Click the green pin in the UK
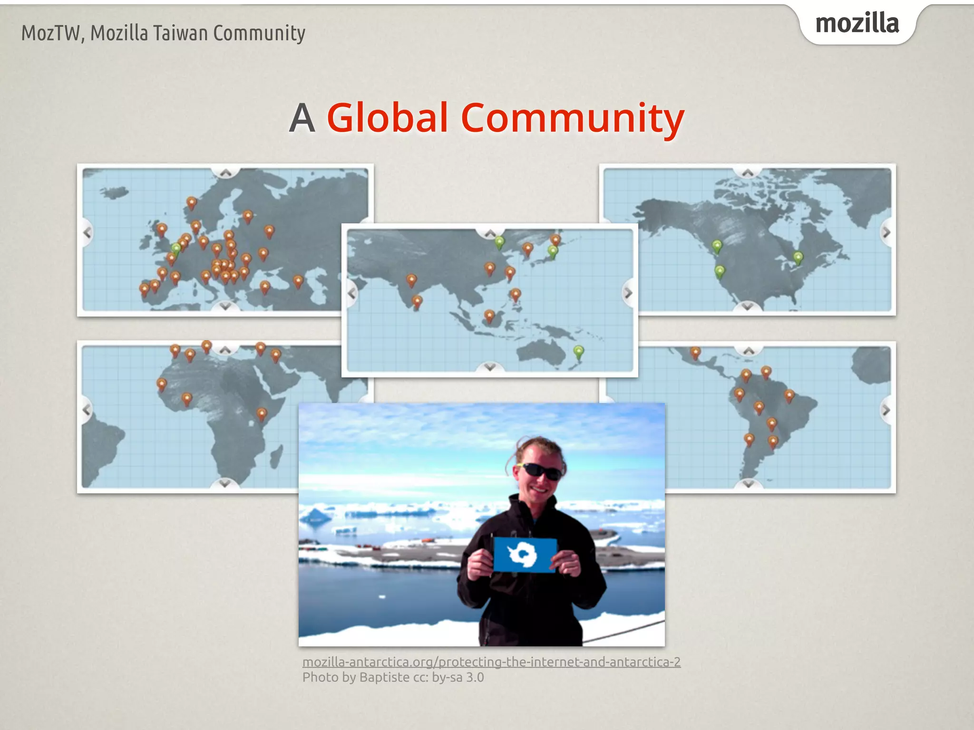 coord(176,248)
